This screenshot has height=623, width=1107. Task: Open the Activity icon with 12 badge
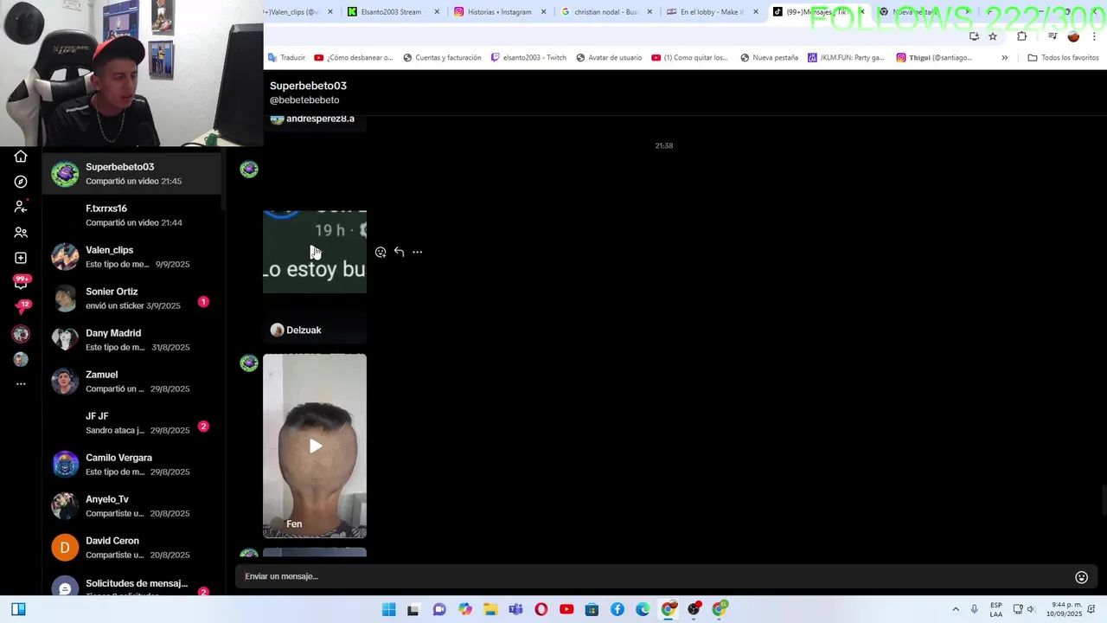pos(22,307)
